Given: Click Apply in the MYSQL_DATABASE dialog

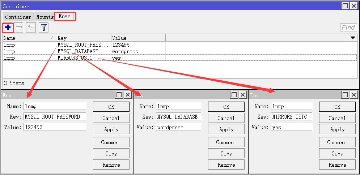Looking at the screenshot, I should point(226,129).
